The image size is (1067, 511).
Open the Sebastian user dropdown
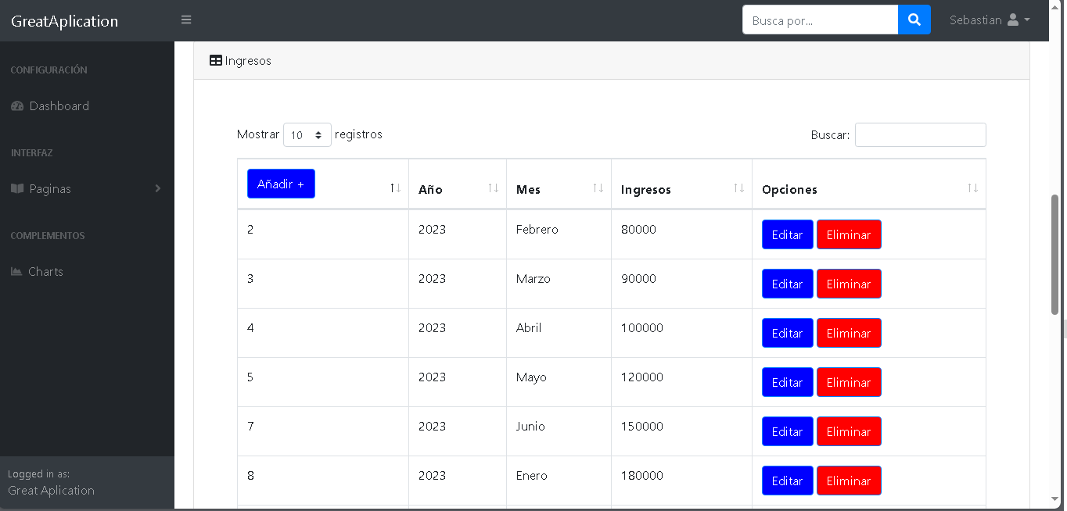click(x=990, y=20)
